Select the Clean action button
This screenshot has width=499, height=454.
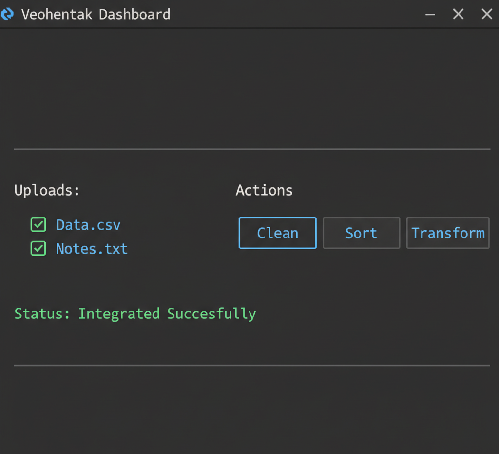click(x=277, y=233)
